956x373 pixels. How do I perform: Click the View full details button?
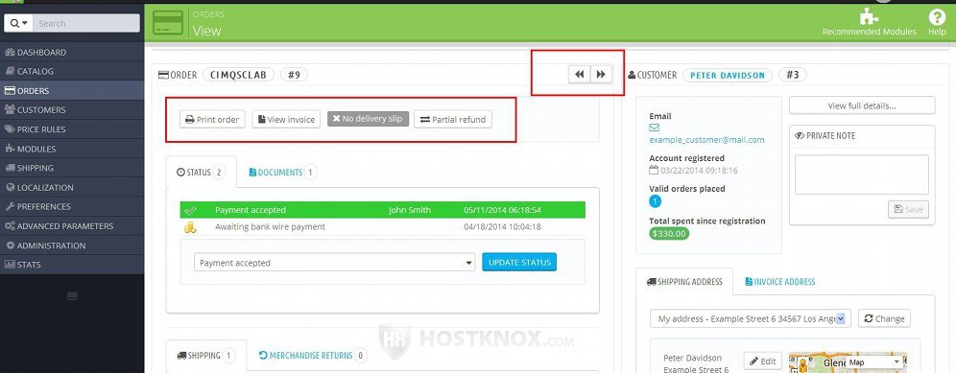tap(862, 105)
